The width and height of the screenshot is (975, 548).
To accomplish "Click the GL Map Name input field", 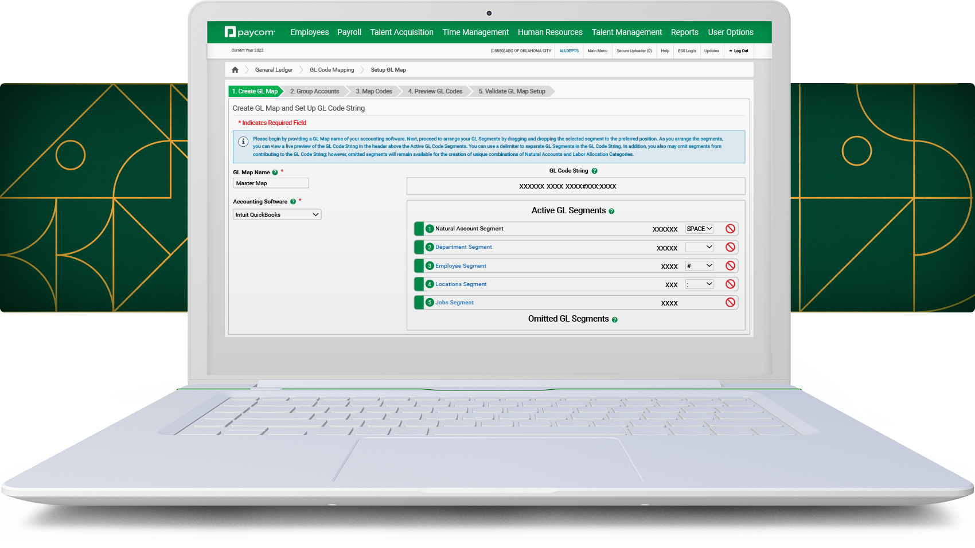I will click(x=271, y=183).
